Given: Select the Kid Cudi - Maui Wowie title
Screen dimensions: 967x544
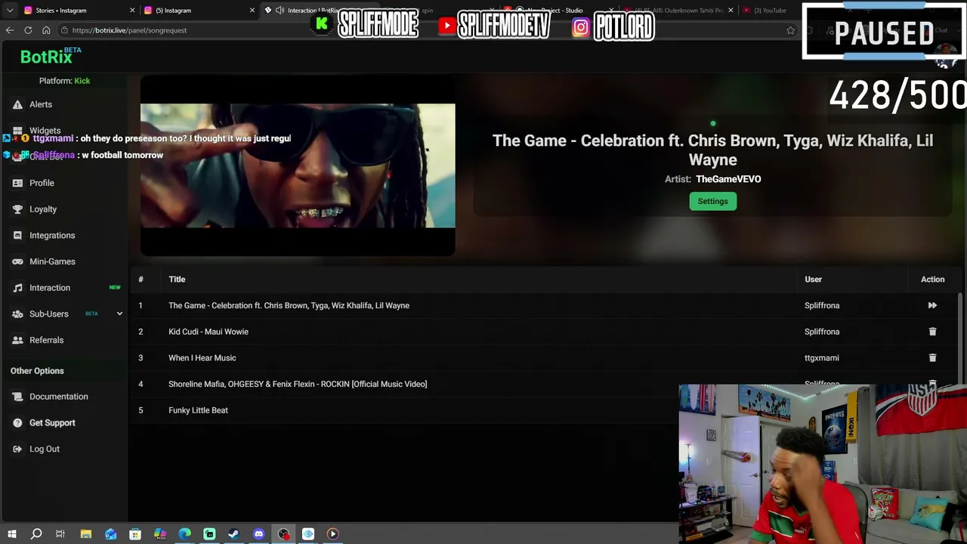Looking at the screenshot, I should pyautogui.click(x=209, y=332).
